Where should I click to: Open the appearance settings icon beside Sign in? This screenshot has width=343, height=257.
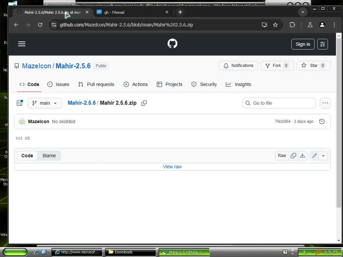tap(323, 44)
